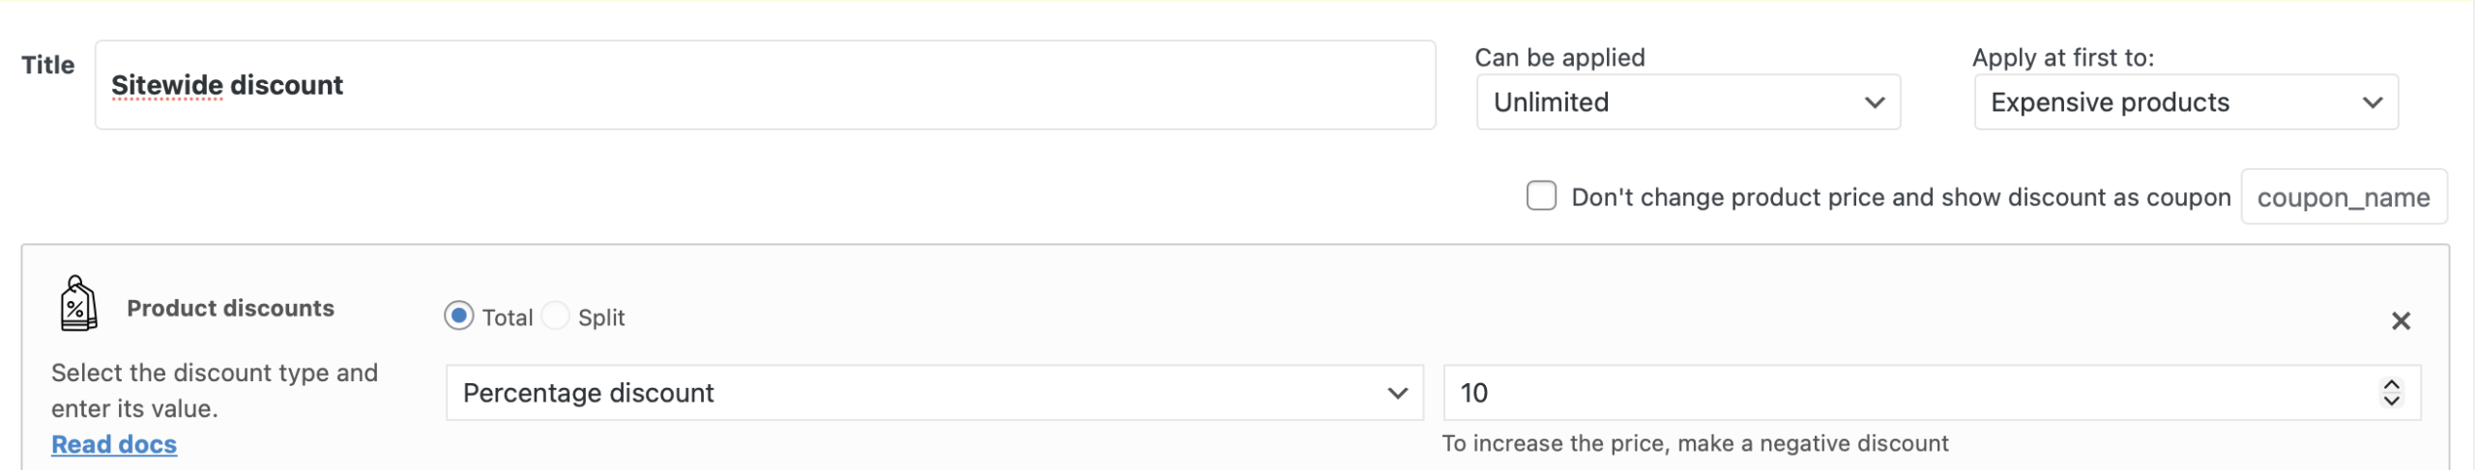
Task: Click the Can be applied label
Action: coord(1559,58)
